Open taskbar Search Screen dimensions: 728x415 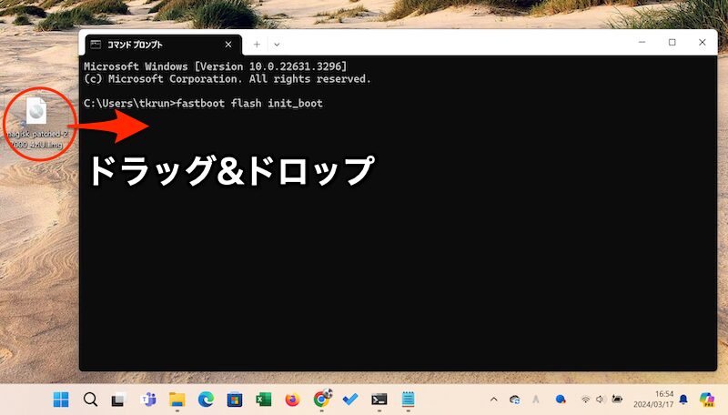[x=90, y=400]
